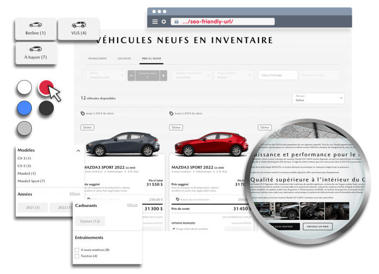Image resolution: width=379 pixels, height=274 pixels.
Task: Select the 2021 (5) year filter
Action: [32, 208]
